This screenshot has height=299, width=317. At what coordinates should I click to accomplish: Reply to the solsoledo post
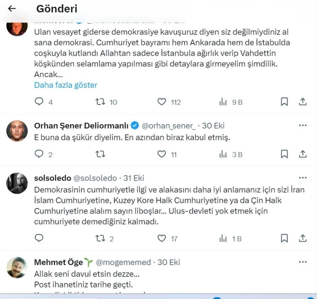click(39, 238)
